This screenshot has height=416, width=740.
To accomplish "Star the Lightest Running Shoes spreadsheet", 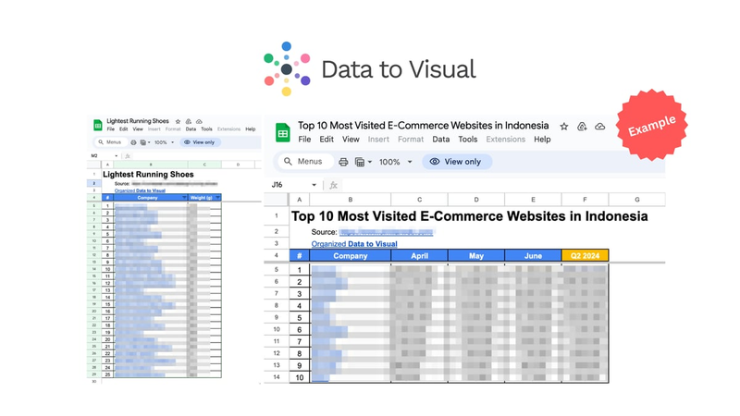I will coord(178,121).
